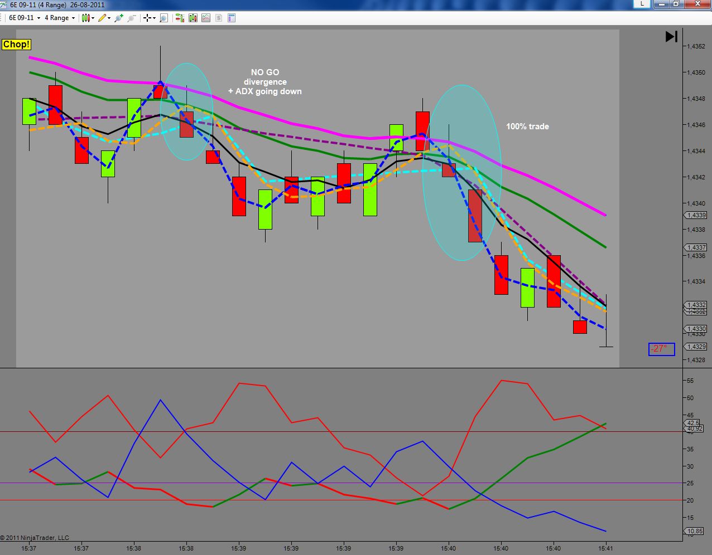Viewport: 712px width, 555px height.
Task: Click the 1,4337 price marker
Action: (695, 247)
